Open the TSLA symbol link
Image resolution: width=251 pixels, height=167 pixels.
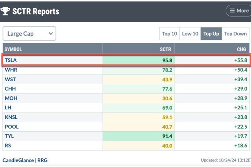[x=11, y=60]
